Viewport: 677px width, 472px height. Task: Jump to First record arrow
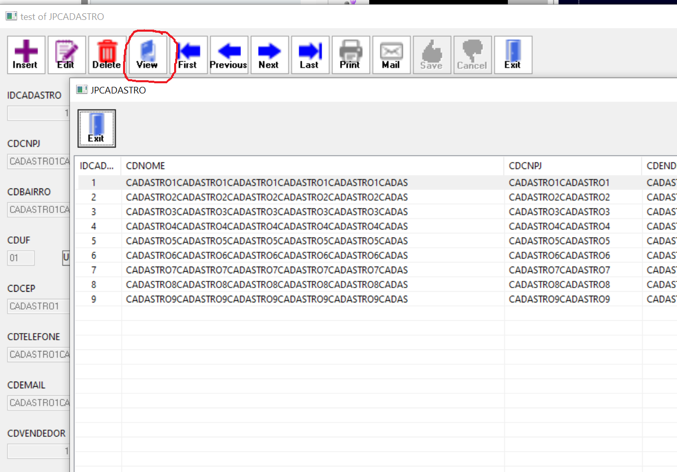click(189, 55)
